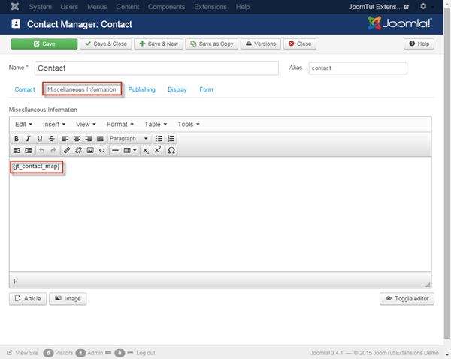The width and height of the screenshot is (451, 359).
Task: Switch to the Contact tab
Action: pos(25,89)
